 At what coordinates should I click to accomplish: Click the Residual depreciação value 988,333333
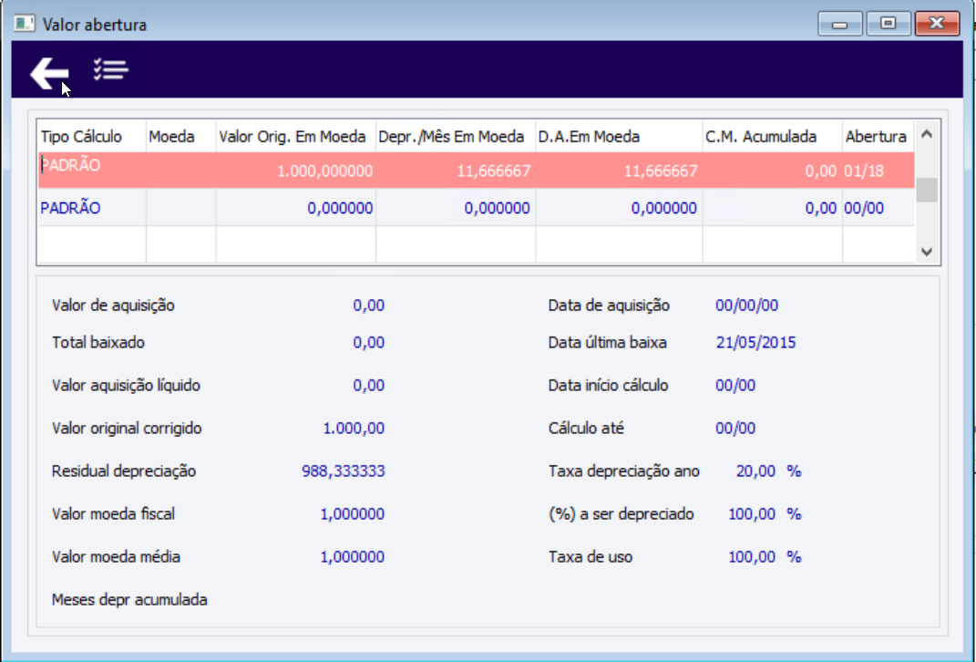point(343,471)
